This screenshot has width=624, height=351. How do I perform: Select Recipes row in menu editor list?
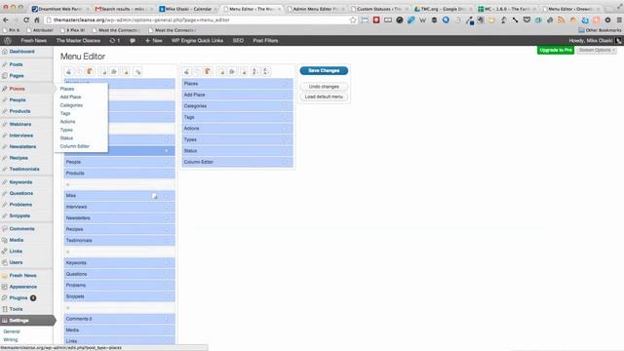click(x=119, y=229)
